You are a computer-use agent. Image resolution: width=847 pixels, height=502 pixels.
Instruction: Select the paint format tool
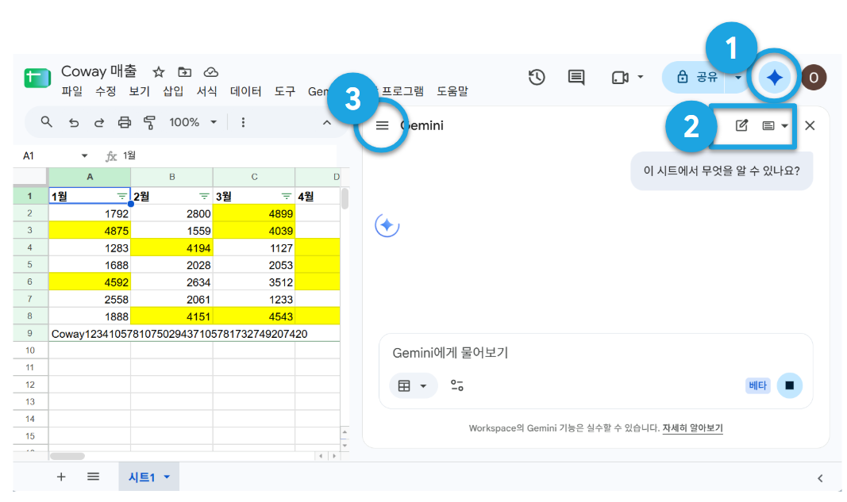[x=149, y=123]
